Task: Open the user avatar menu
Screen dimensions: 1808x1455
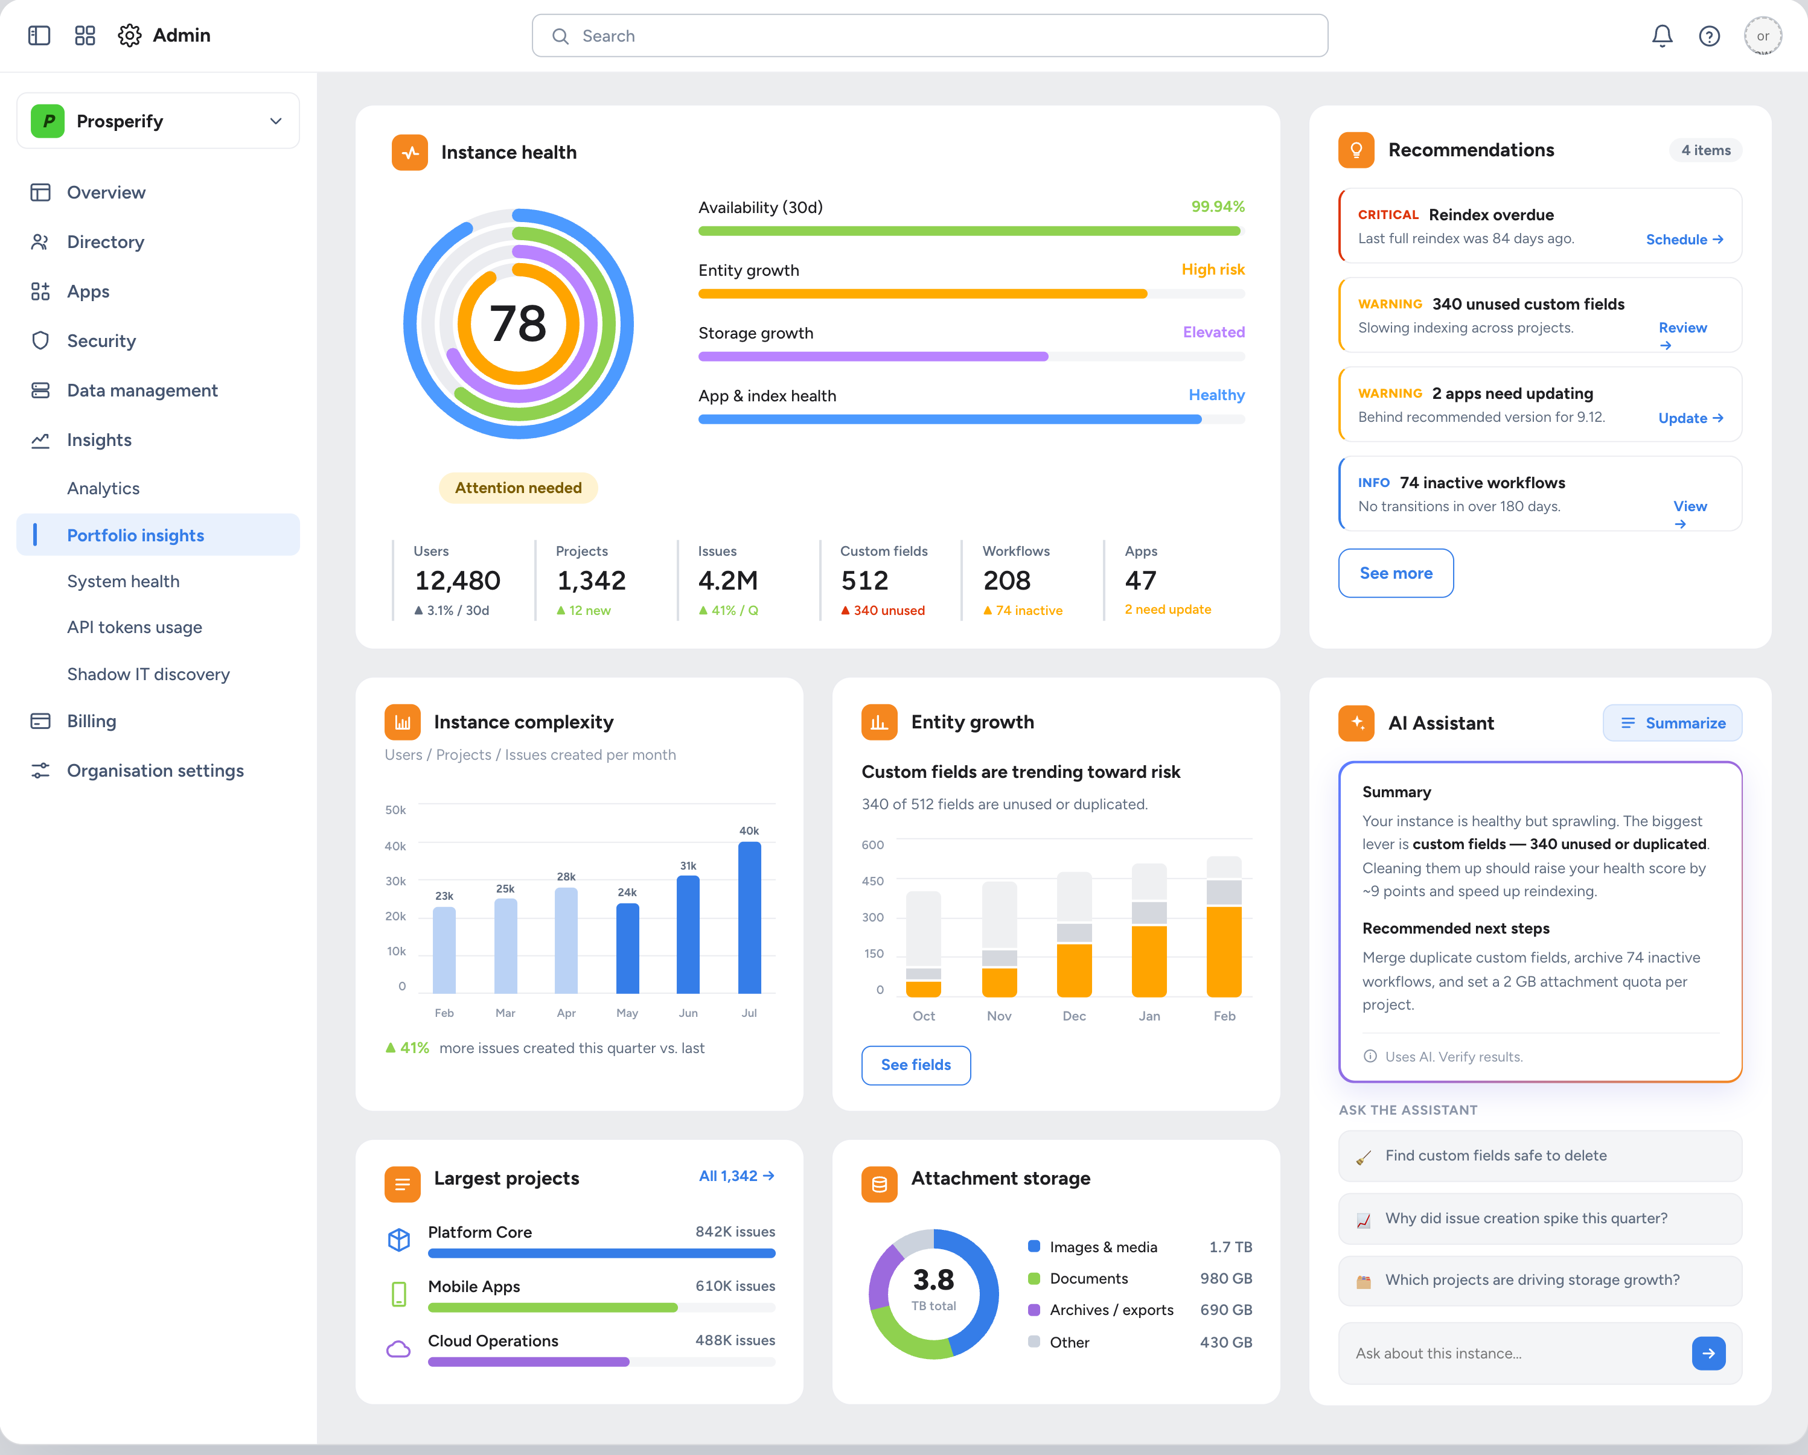Action: coord(1763,35)
